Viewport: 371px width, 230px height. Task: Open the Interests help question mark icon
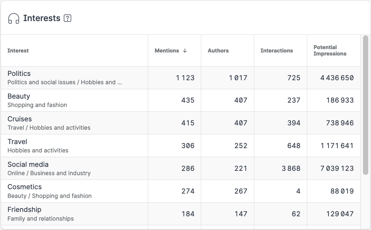pyautogui.click(x=67, y=18)
